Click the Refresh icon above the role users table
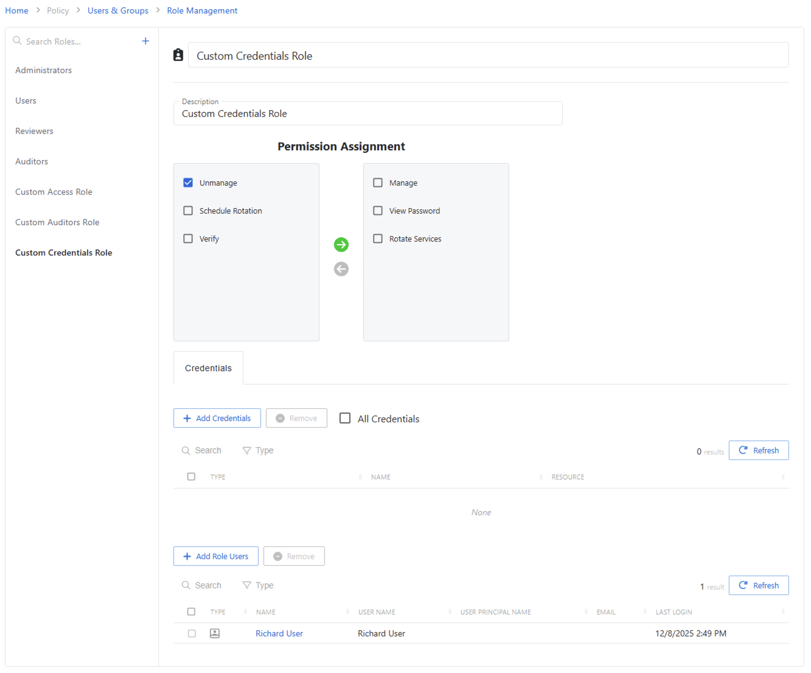The image size is (811, 673). (x=743, y=585)
